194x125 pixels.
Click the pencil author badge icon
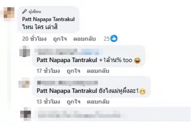(24, 12)
